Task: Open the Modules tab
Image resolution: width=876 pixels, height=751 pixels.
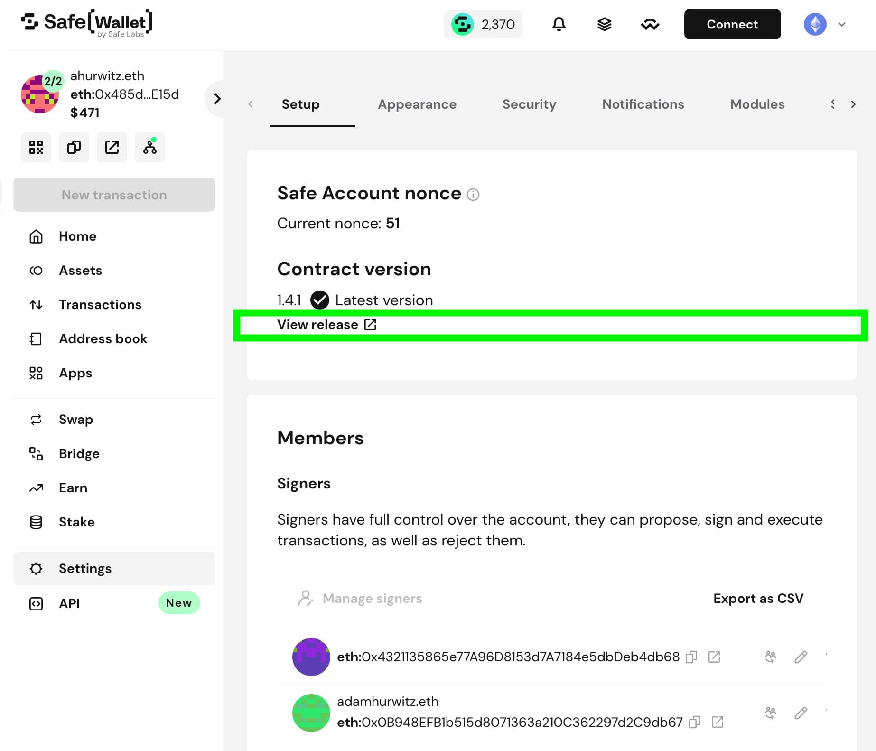Action: pos(757,104)
